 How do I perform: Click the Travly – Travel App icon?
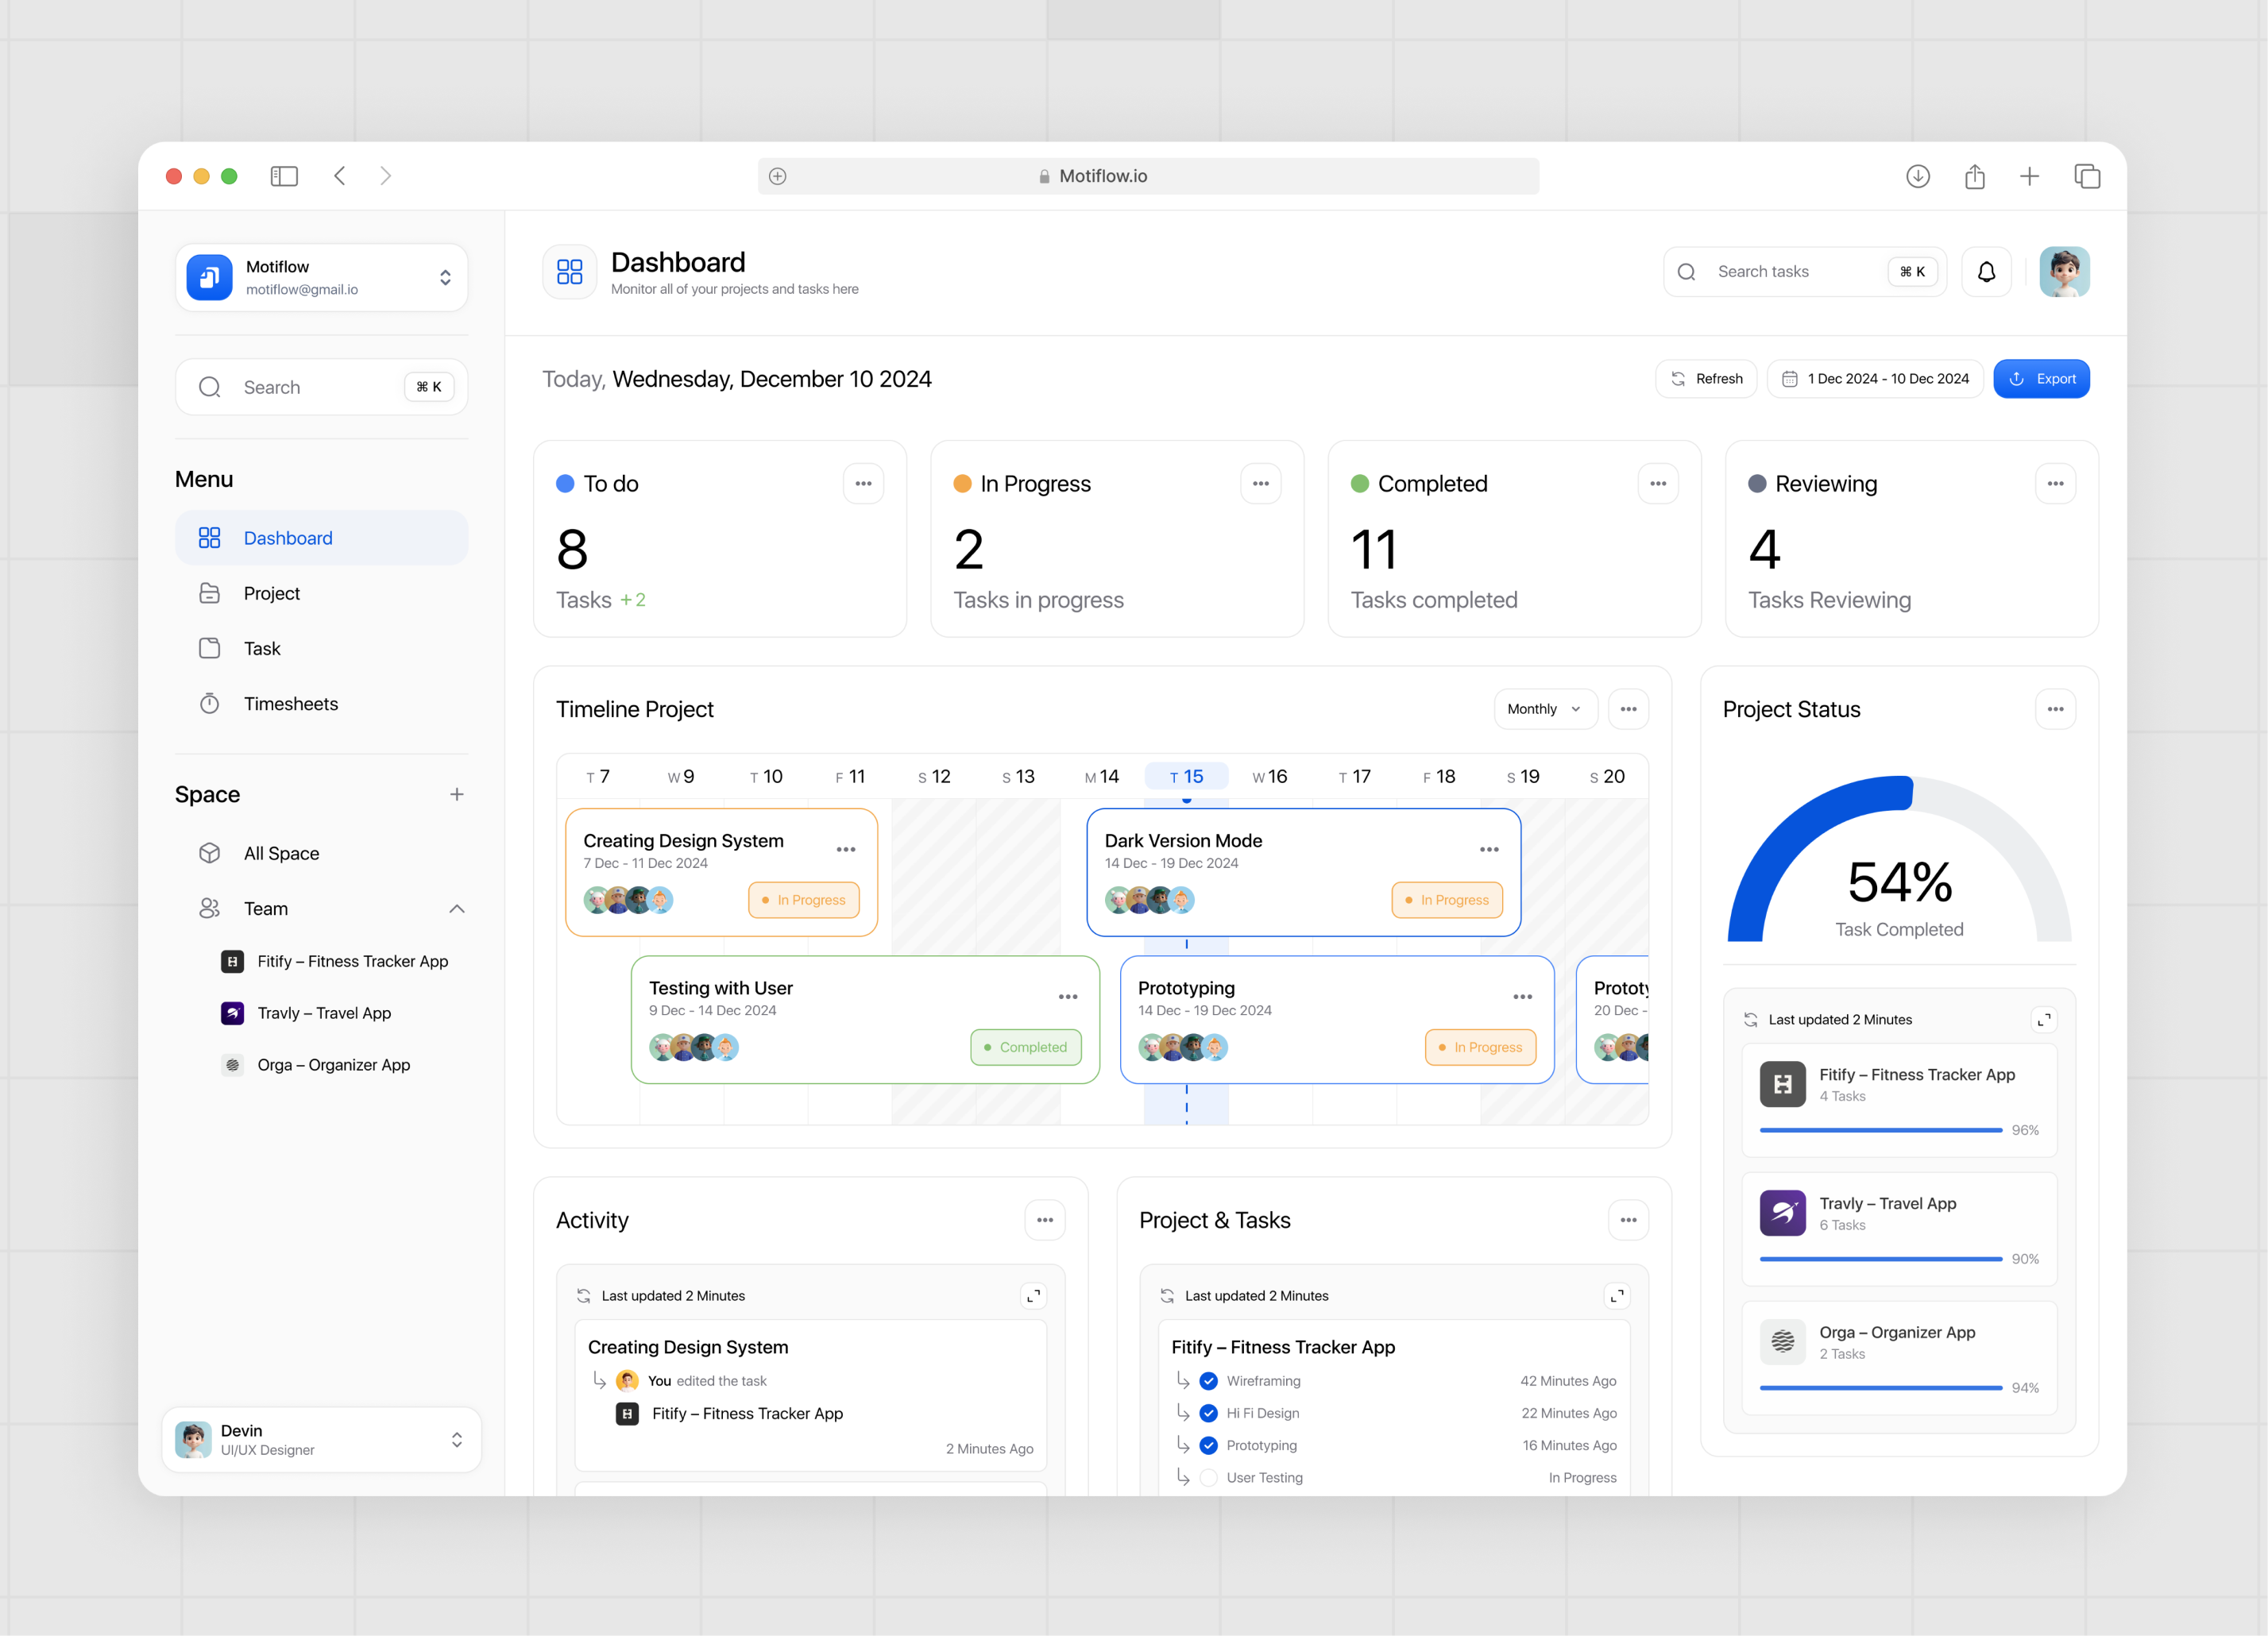tap(231, 1013)
